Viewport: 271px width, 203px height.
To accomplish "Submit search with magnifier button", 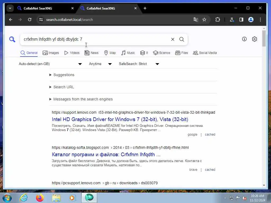I will click(182, 39).
